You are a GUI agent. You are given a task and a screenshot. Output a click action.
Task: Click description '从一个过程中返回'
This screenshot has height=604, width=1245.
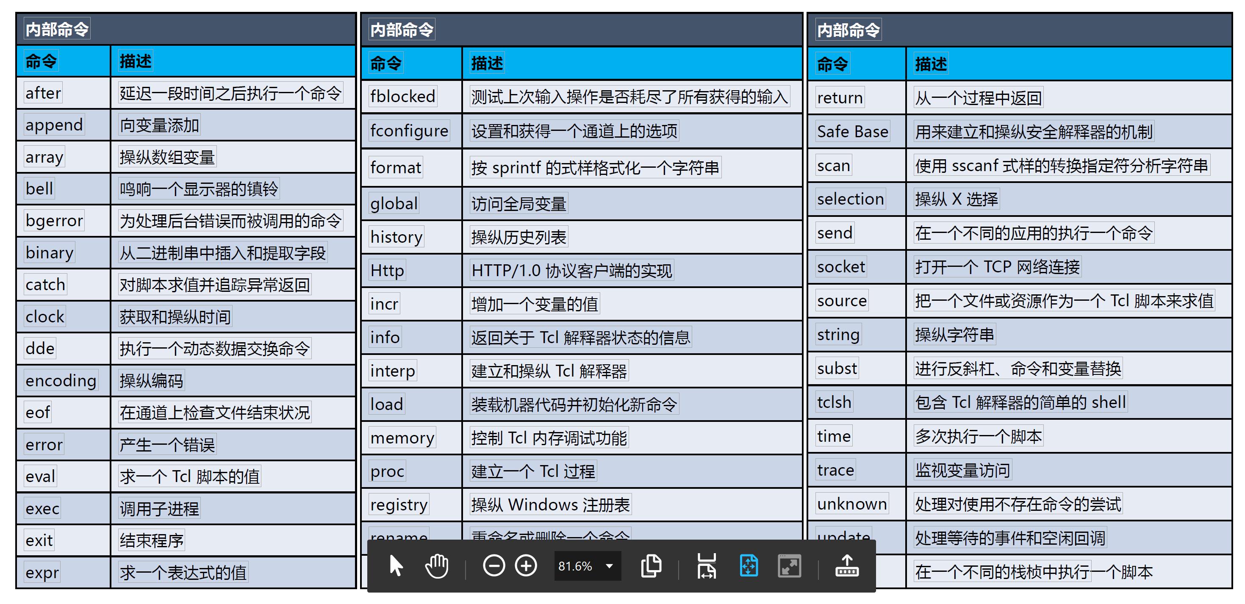(x=978, y=97)
